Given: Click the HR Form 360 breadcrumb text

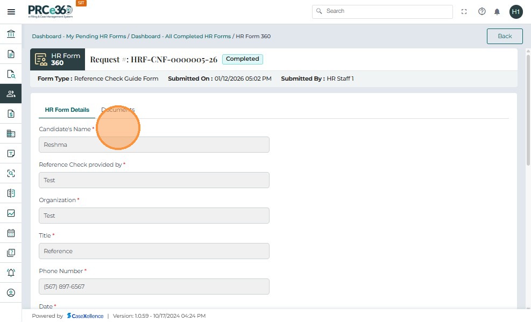Looking at the screenshot, I should click(x=253, y=36).
